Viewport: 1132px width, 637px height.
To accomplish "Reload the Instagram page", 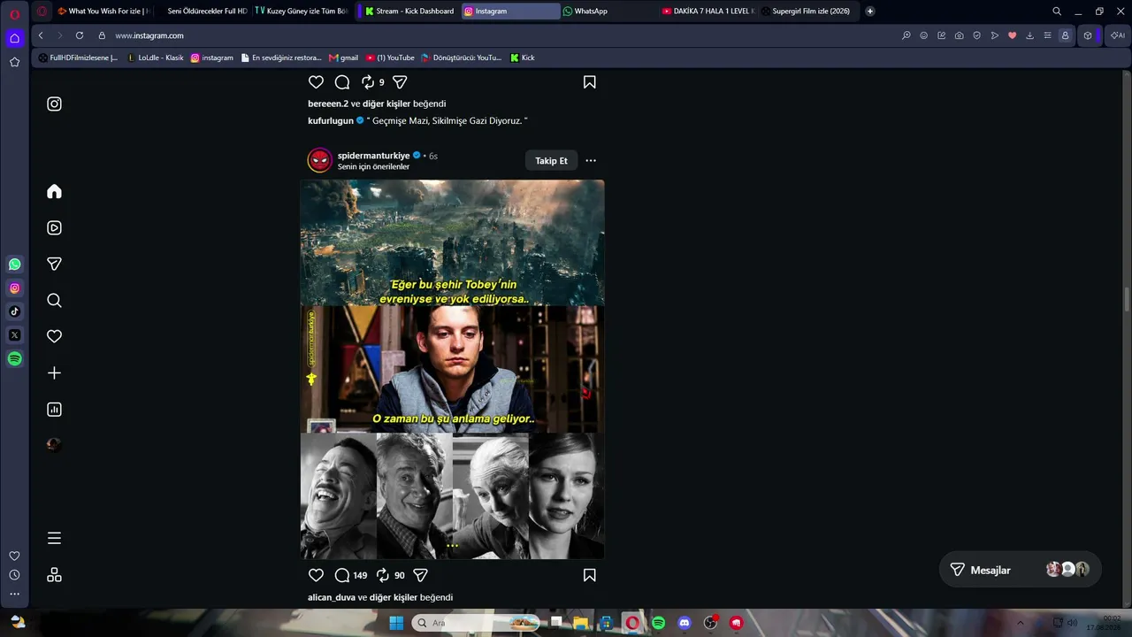I will tap(80, 35).
